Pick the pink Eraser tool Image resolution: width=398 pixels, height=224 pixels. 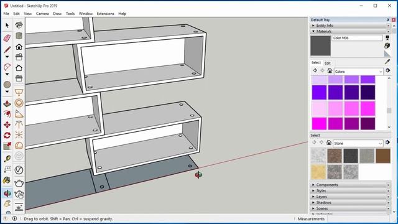[7, 38]
